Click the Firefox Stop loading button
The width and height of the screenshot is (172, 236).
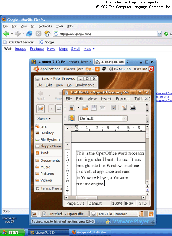point(38,34)
